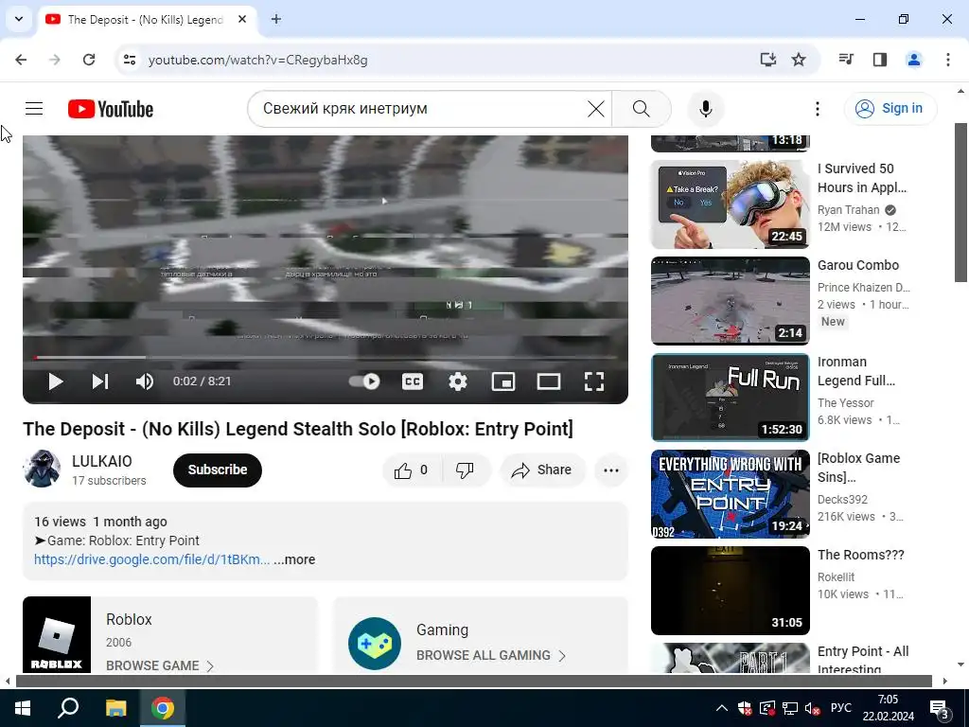Clear the search query text
Screen dimensions: 969x727
596,109
